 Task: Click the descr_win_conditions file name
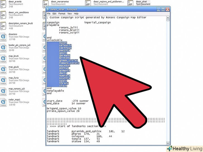pyautogui.click(x=19, y=13)
